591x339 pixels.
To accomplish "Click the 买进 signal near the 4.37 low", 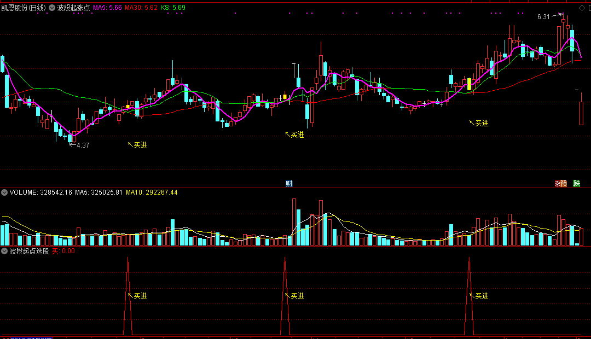I will (x=140, y=145).
